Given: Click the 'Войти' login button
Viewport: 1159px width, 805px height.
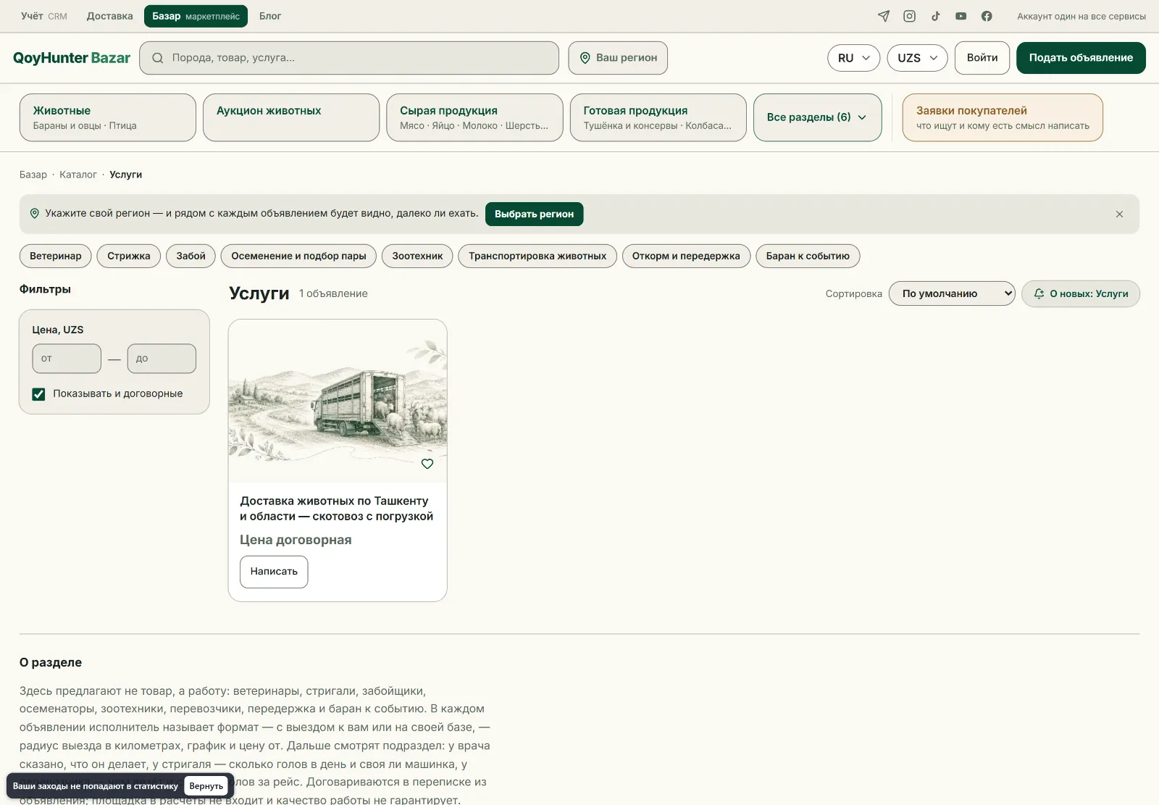Looking at the screenshot, I should click(982, 58).
